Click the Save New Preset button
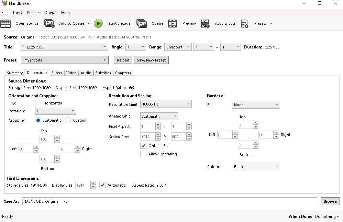 coord(151,60)
